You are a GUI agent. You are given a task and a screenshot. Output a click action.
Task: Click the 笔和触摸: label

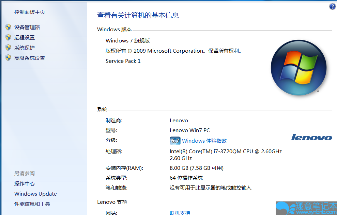117,188
